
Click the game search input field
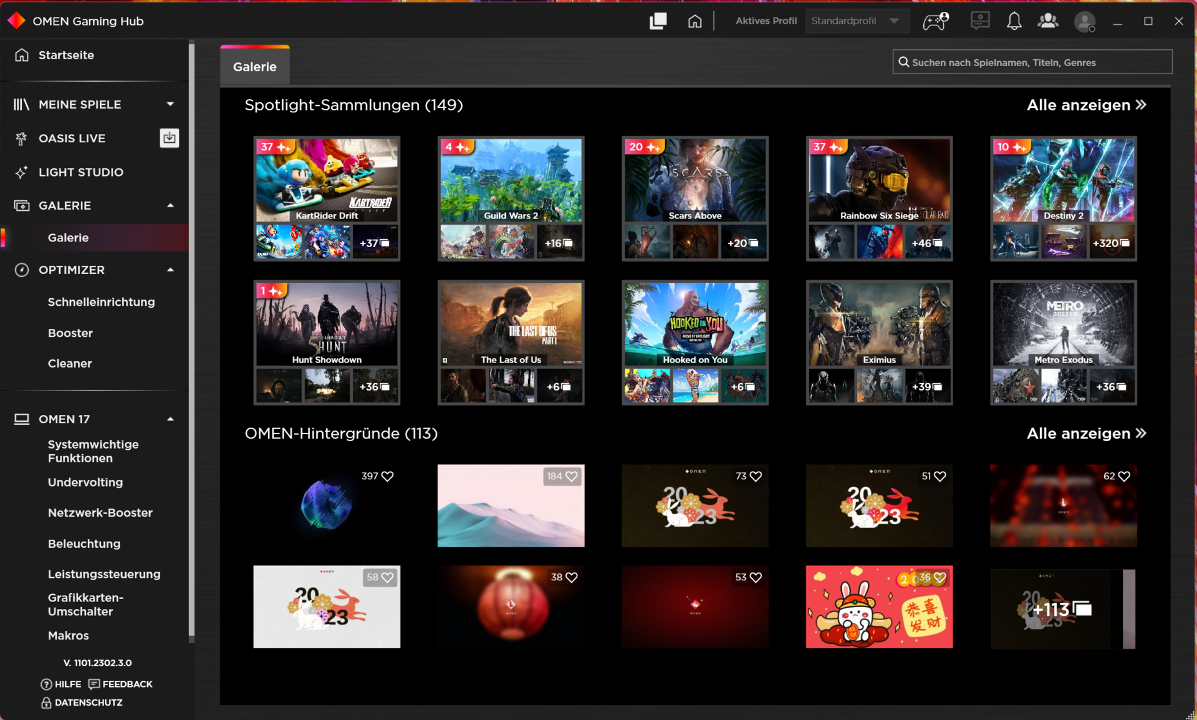[x=1032, y=62]
